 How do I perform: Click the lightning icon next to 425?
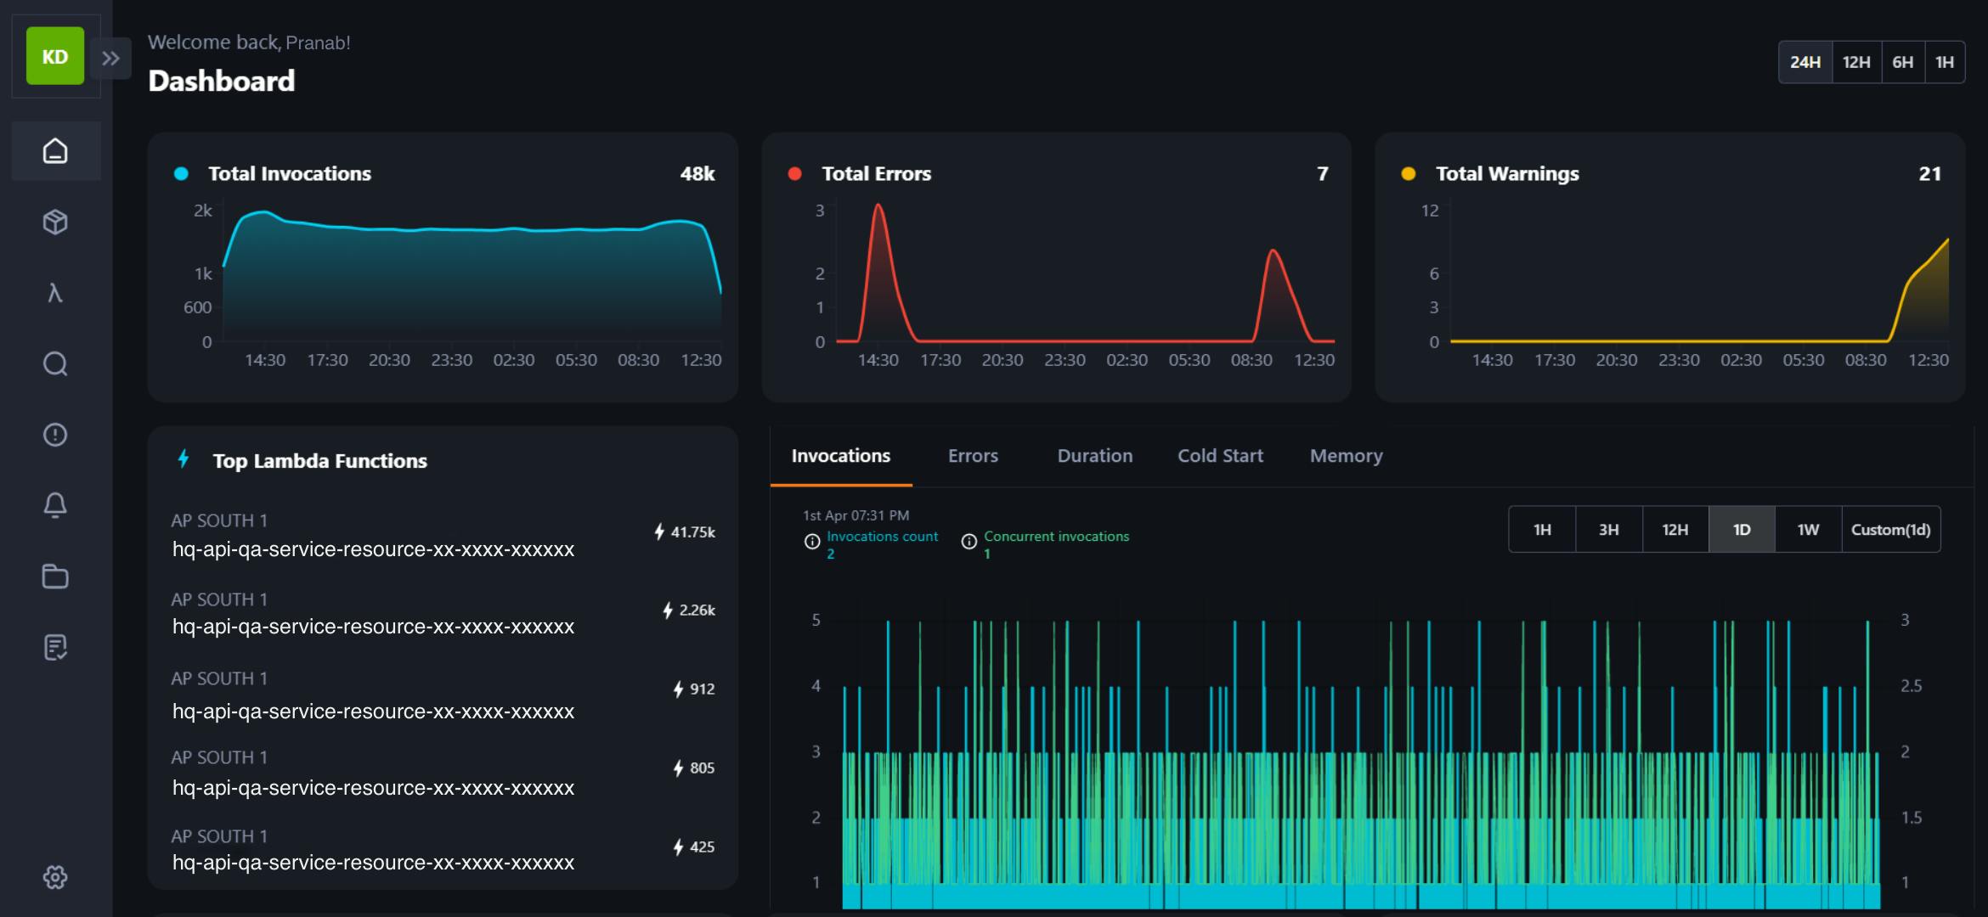coord(678,847)
